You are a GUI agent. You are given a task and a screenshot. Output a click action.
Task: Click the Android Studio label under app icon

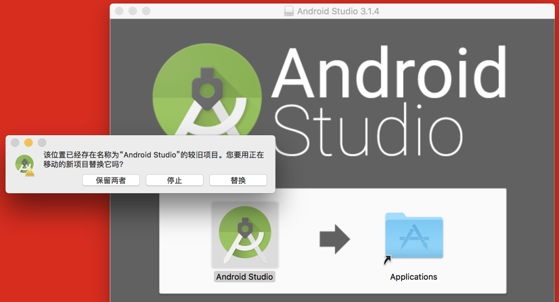point(244,277)
